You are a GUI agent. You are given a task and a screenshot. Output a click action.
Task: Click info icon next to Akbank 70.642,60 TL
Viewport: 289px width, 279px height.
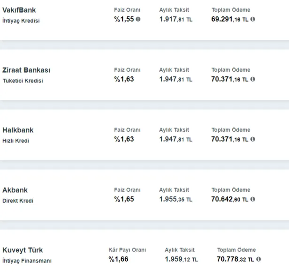click(253, 199)
